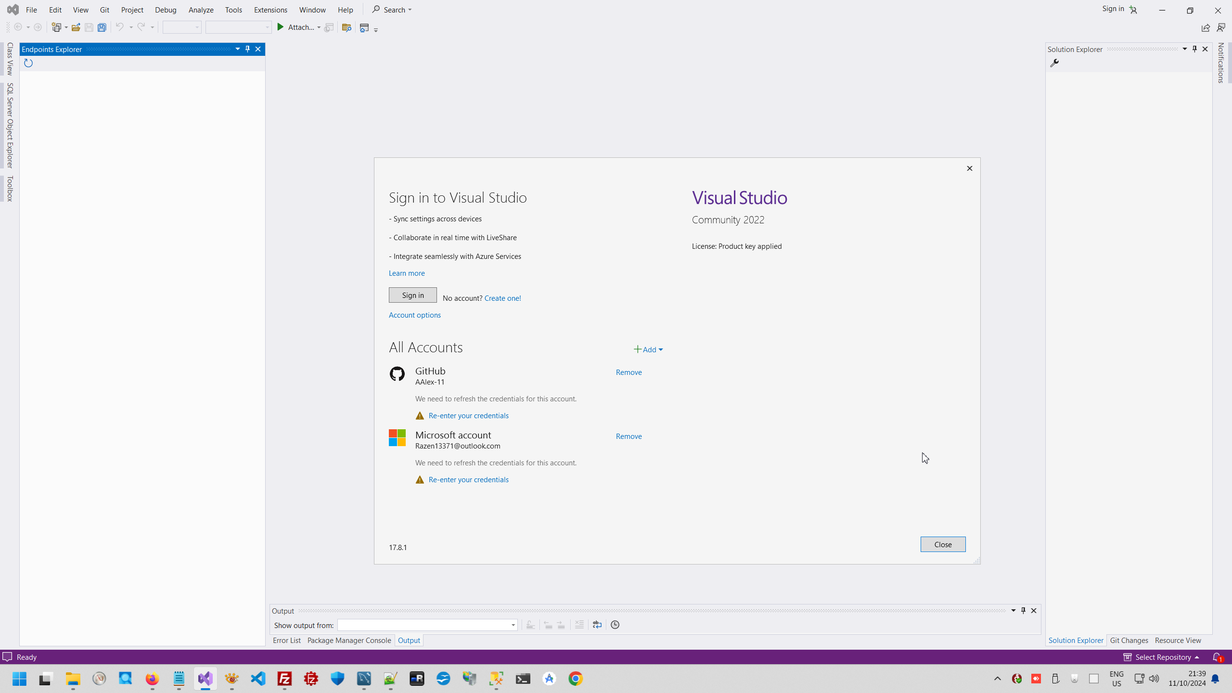Viewport: 1232px width, 693px height.
Task: Open Google Chrome from the taskbar
Action: 576,679
